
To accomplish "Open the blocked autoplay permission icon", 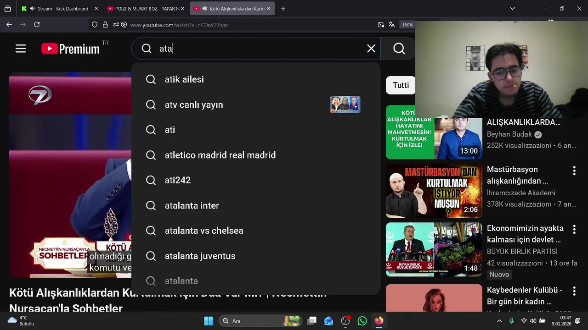I will 124,25.
